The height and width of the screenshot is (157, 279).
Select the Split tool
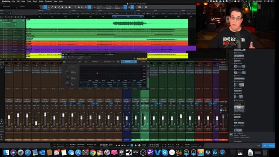52,7
